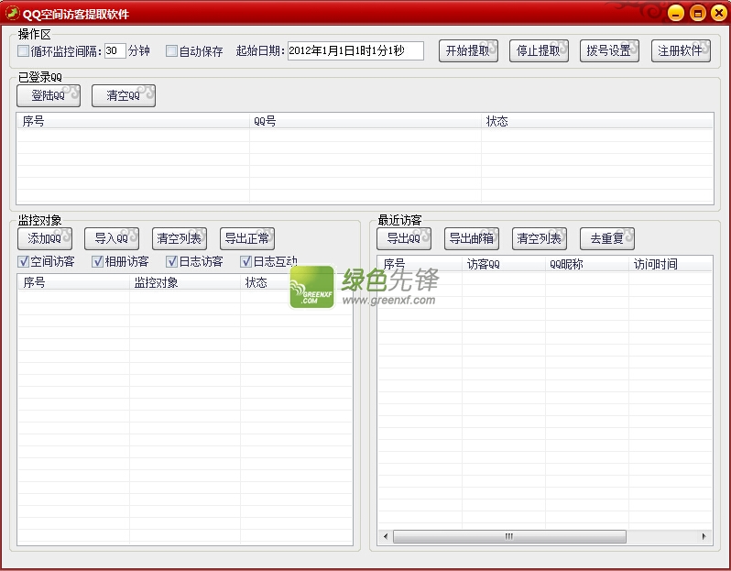Viewport: 731px width, 571px height.
Task: Click the 清空QQ button
Action: click(x=124, y=95)
